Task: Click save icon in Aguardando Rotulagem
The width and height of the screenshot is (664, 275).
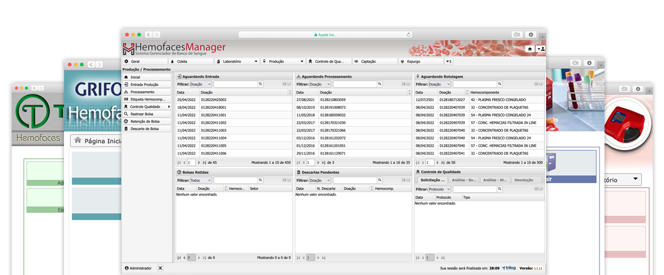Action: pos(537,84)
